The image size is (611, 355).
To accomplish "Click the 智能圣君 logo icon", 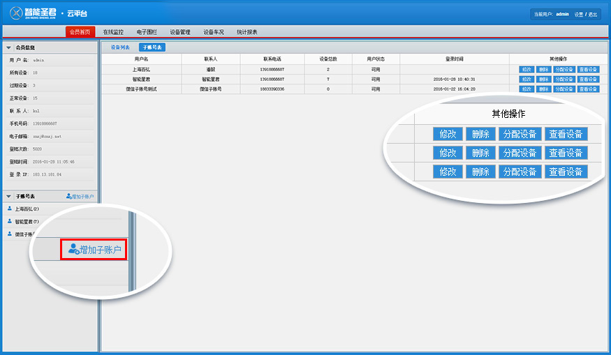I will pyautogui.click(x=16, y=13).
